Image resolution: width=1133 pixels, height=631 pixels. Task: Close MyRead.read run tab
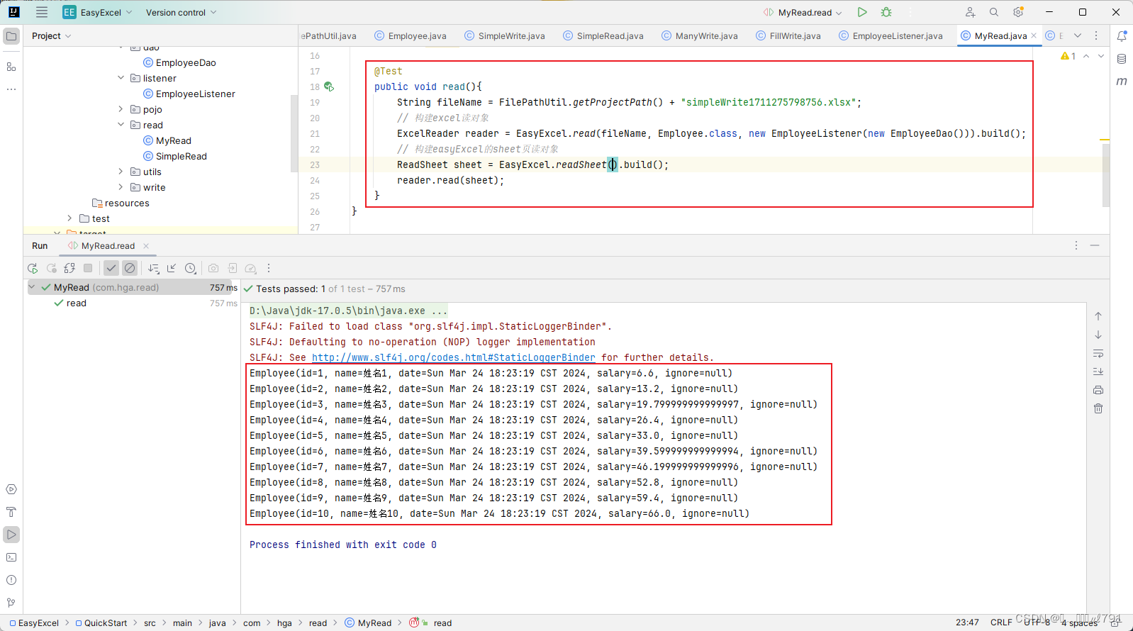point(146,246)
